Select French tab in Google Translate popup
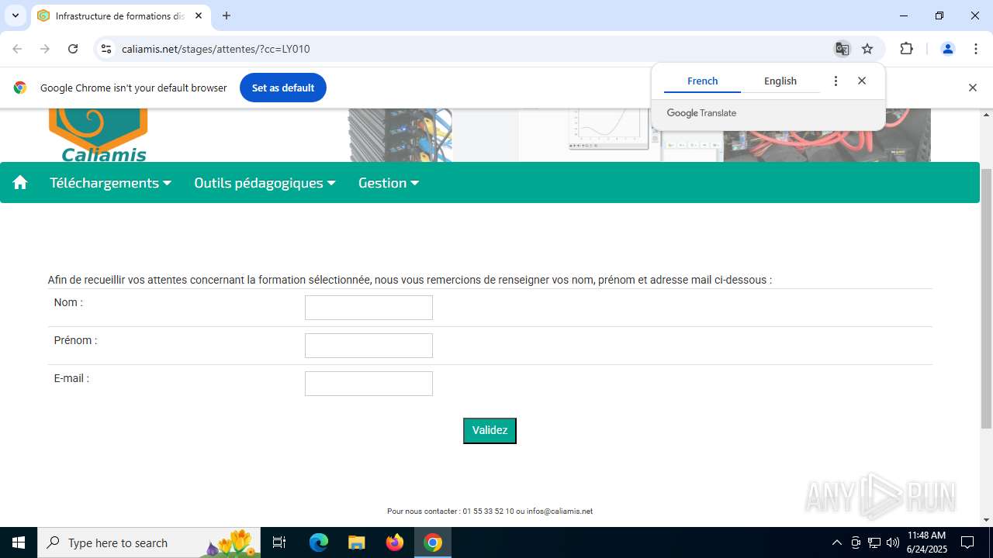 pyautogui.click(x=702, y=81)
